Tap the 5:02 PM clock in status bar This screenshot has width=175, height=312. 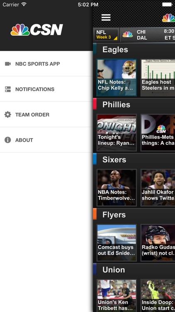[x=88, y=5]
